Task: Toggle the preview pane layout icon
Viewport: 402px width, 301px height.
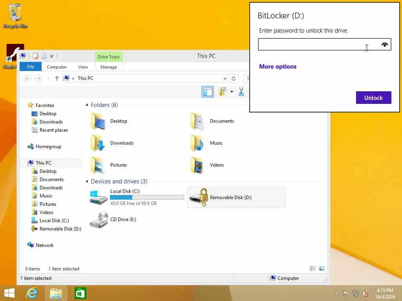Action: coord(207,92)
